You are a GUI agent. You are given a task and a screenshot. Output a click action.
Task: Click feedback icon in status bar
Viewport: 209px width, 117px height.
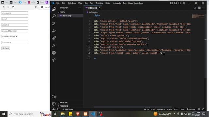[x=199, y=109]
